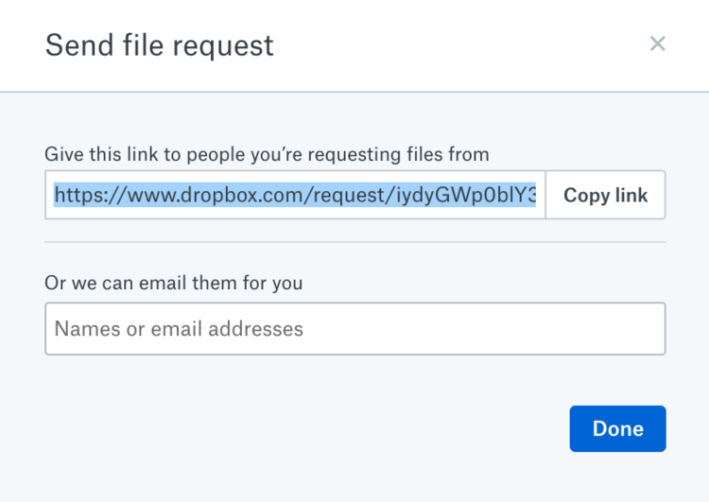Click the 'https://' start of the link
Image resolution: width=709 pixels, height=502 pixels.
pyautogui.click(x=91, y=195)
